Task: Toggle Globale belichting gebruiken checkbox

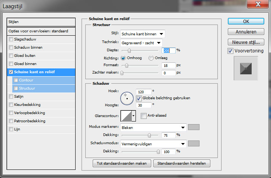Action: click(138, 98)
